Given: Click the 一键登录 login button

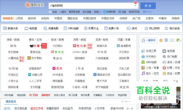Looking at the screenshot, I should click(149, 40).
